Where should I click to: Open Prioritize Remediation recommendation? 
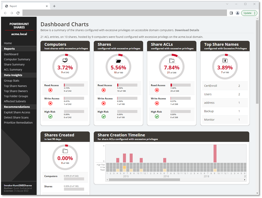pos(18,123)
